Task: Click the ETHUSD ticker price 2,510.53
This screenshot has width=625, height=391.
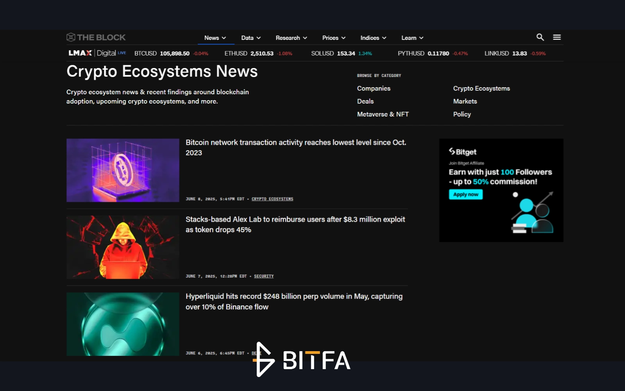Action: [262, 54]
